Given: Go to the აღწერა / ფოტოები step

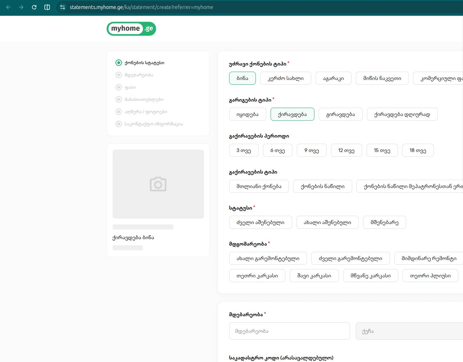Looking at the screenshot, I should [x=141, y=112].
